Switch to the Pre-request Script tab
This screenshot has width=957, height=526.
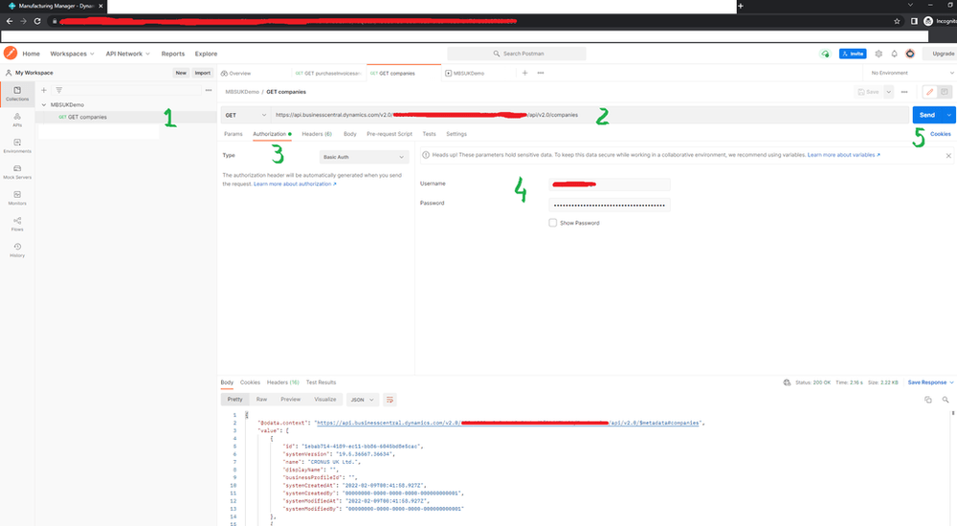click(x=389, y=134)
